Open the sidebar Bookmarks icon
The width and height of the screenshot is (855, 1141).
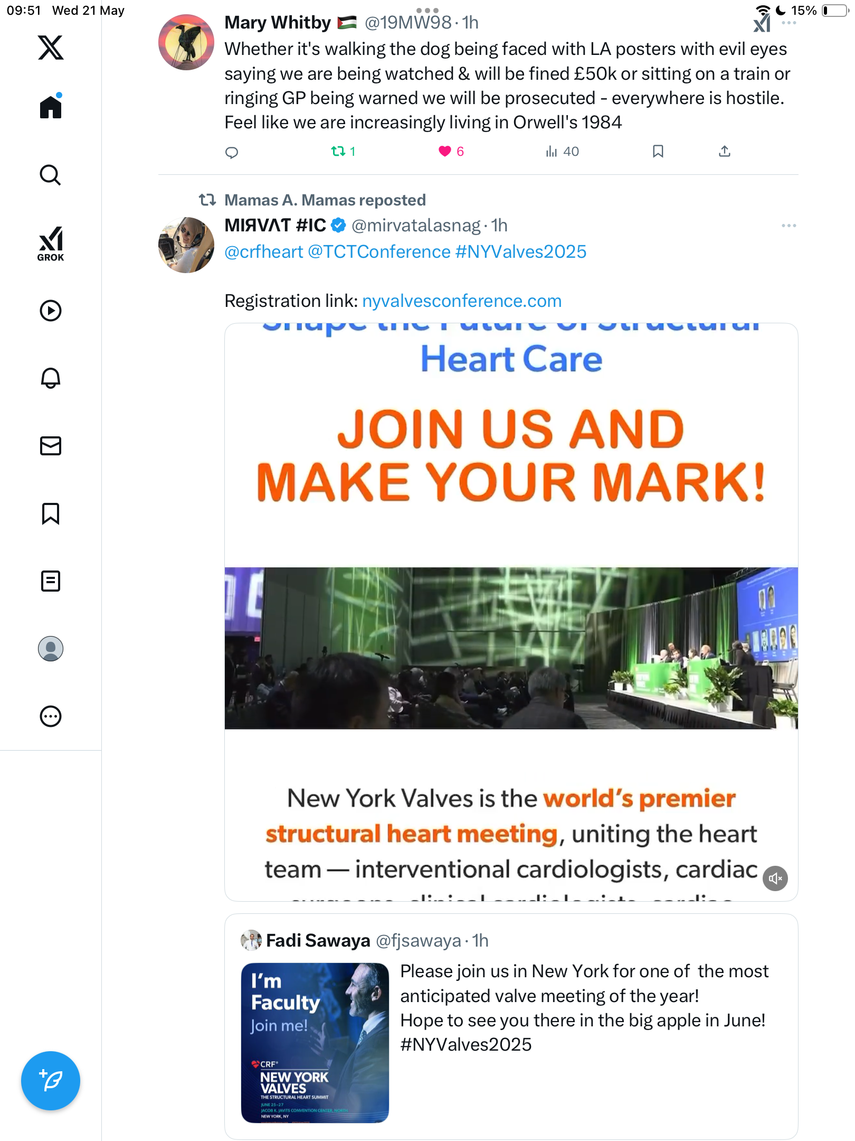[x=51, y=513]
